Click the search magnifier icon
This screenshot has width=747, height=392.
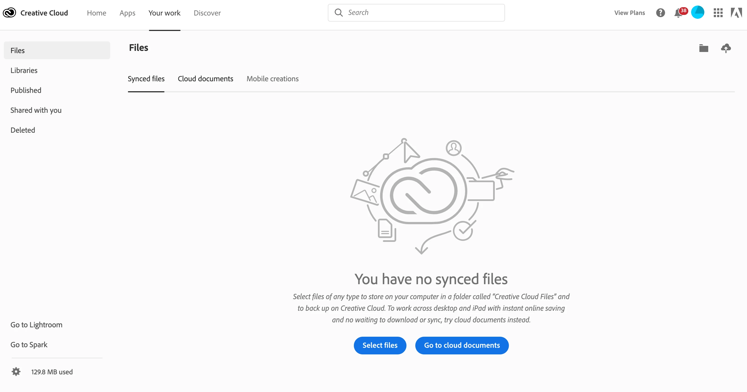(x=338, y=12)
